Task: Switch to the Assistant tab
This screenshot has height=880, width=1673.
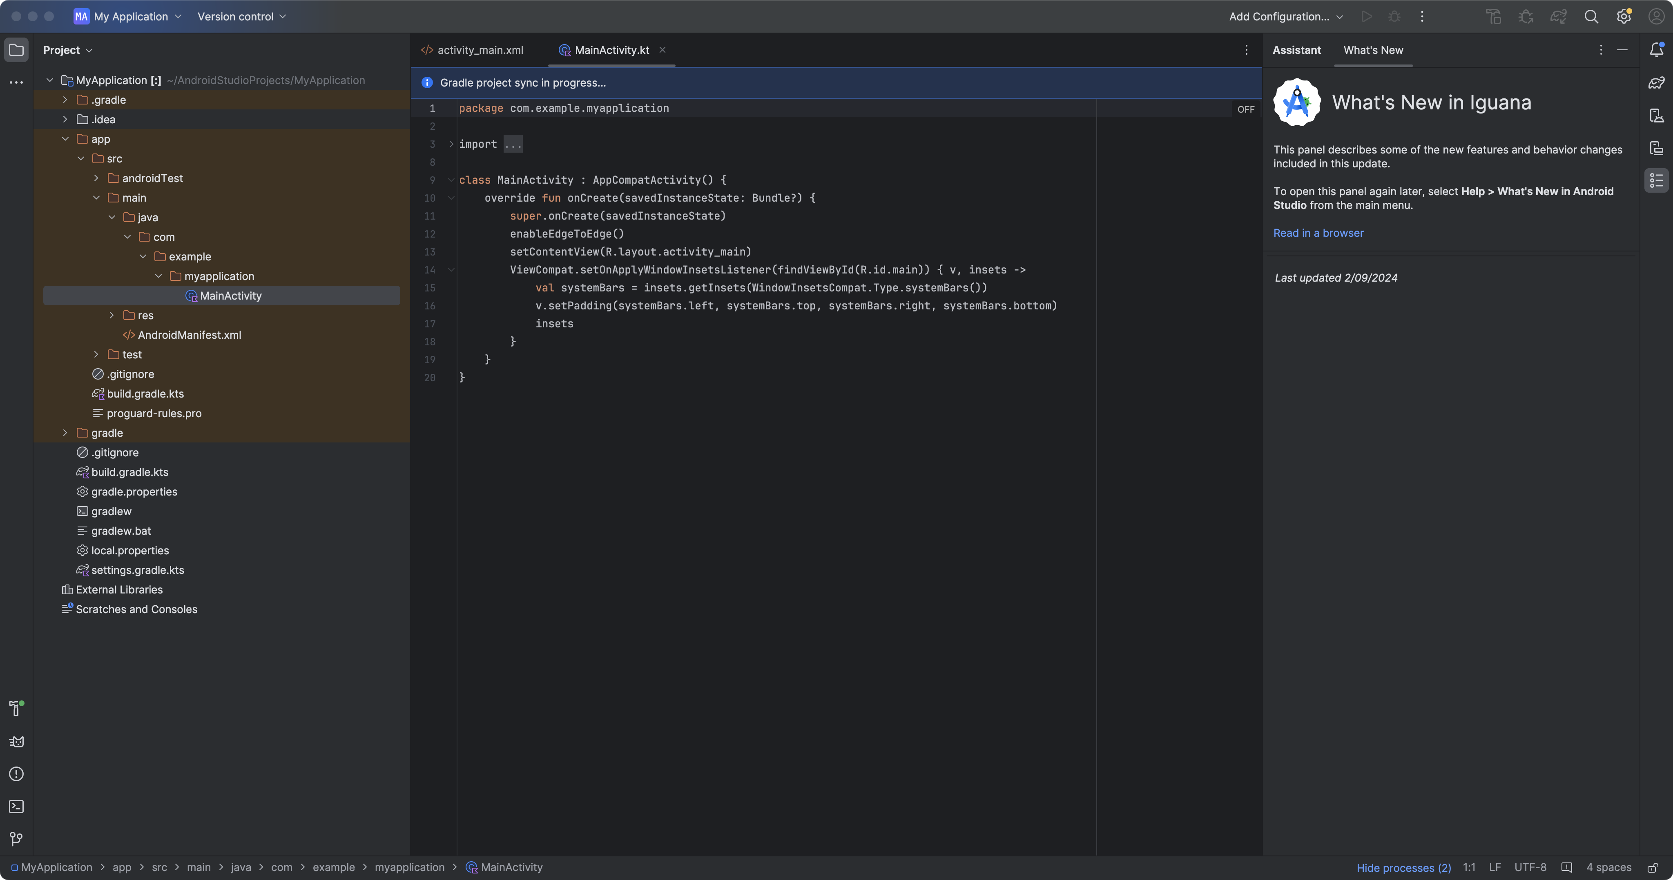Action: pyautogui.click(x=1296, y=50)
